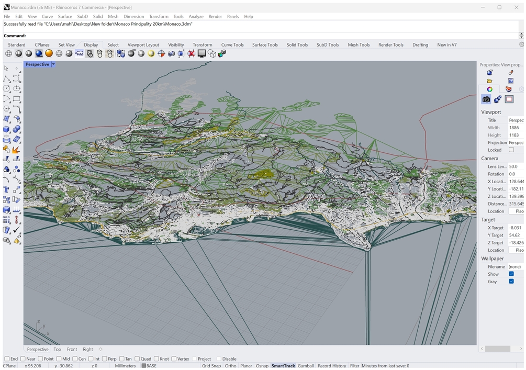Image resolution: width=526 pixels, height=370 pixels.
Task: Open the camera view properties icon
Action: (486, 99)
